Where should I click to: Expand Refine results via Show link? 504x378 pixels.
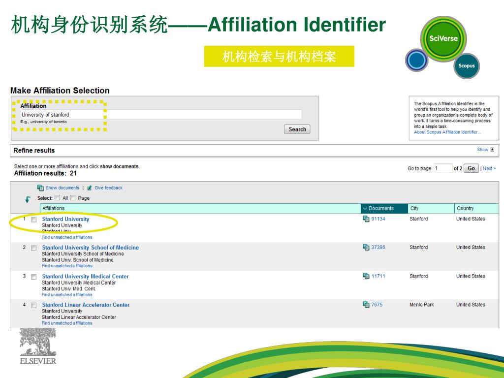coord(482,150)
